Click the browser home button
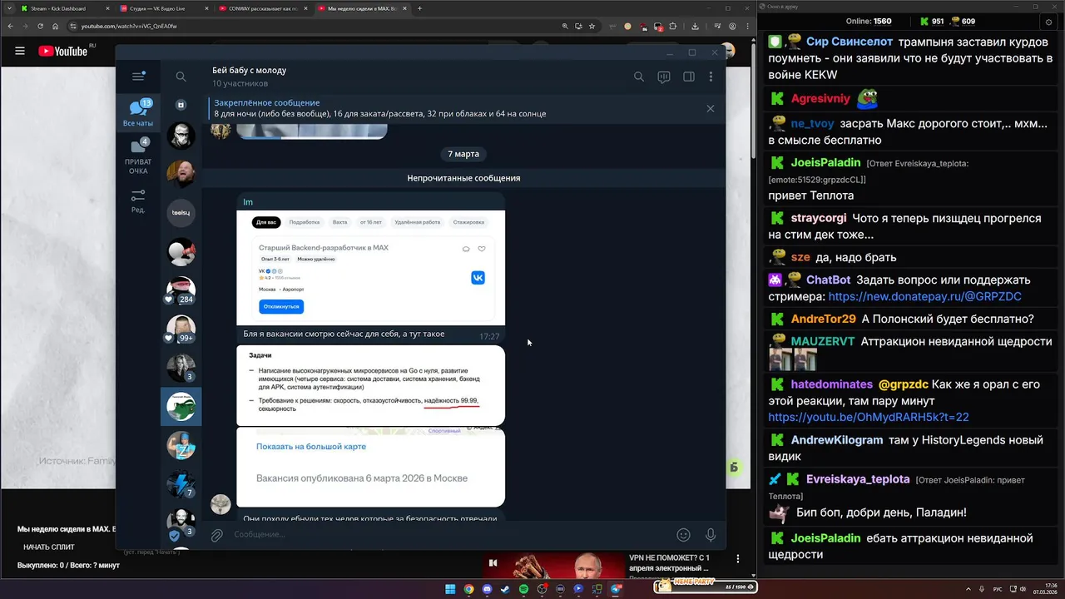 55,26
